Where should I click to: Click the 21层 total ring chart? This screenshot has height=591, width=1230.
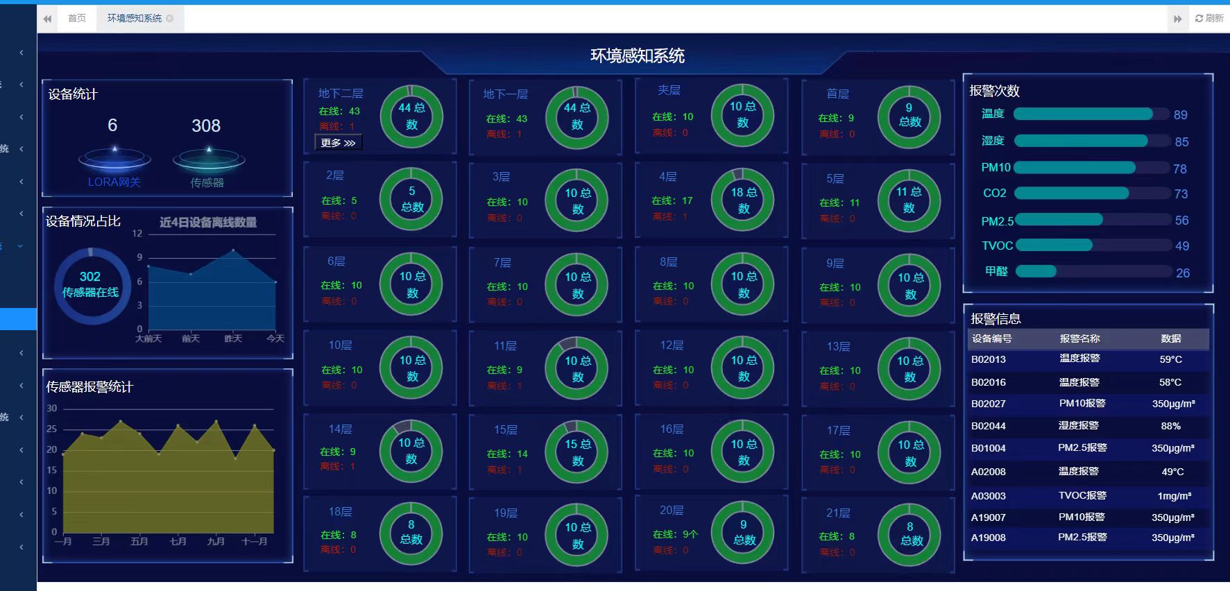[x=909, y=534]
